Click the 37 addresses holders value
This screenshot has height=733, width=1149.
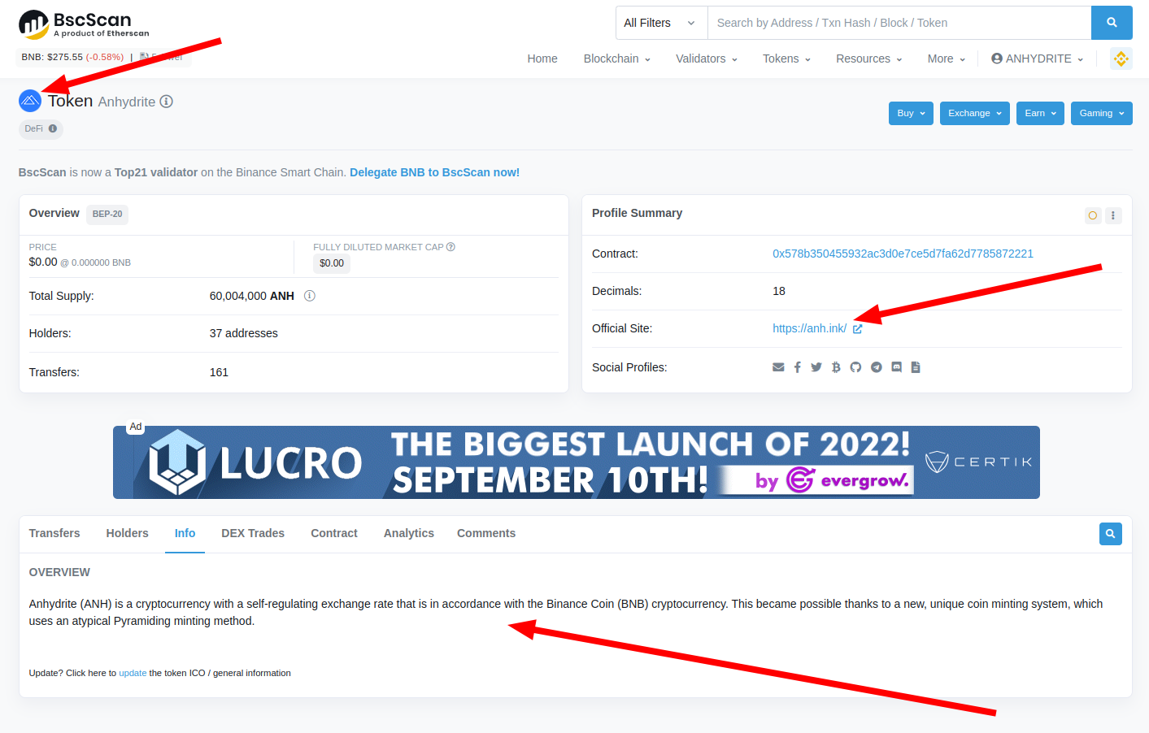pyautogui.click(x=244, y=333)
